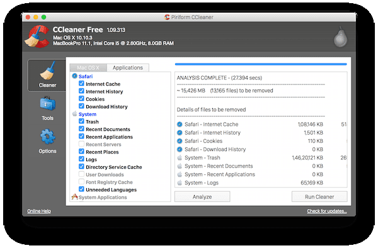Click the System Applications category icon

pos(74,197)
